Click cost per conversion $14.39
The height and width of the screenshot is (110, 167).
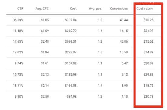click(x=149, y=52)
